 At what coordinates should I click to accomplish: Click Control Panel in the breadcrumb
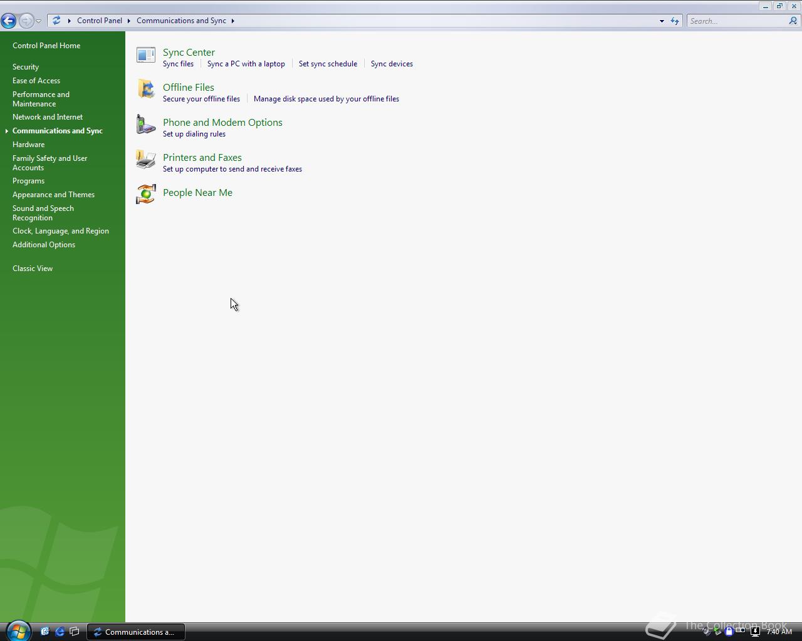click(x=100, y=21)
